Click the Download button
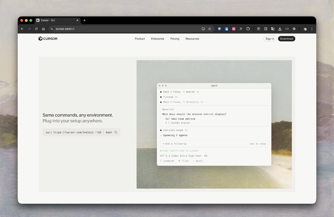The height and width of the screenshot is (217, 334). (286, 39)
